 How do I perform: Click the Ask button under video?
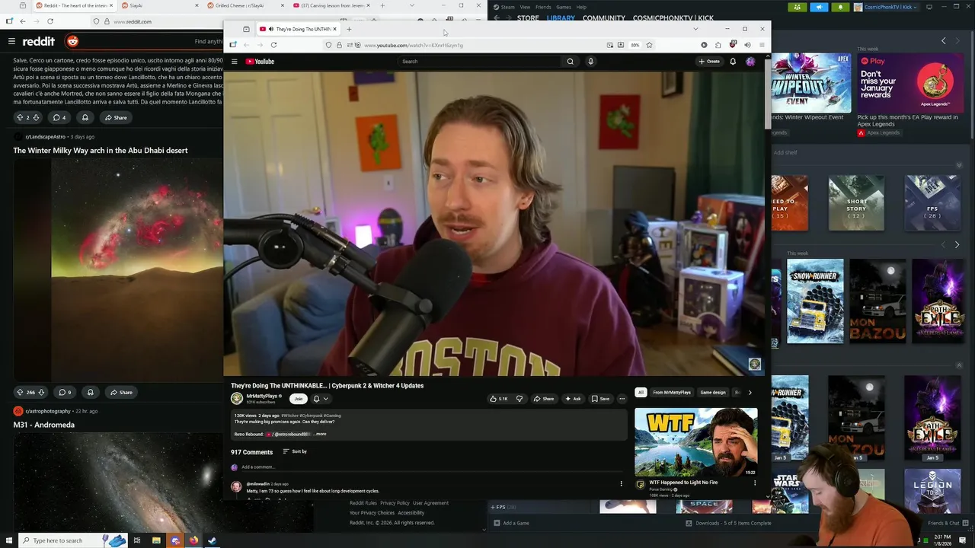(573, 399)
